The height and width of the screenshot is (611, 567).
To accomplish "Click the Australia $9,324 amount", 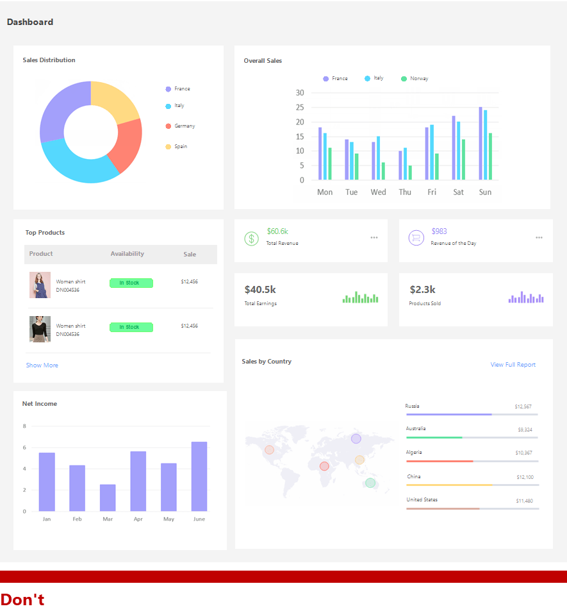I will [x=525, y=430].
